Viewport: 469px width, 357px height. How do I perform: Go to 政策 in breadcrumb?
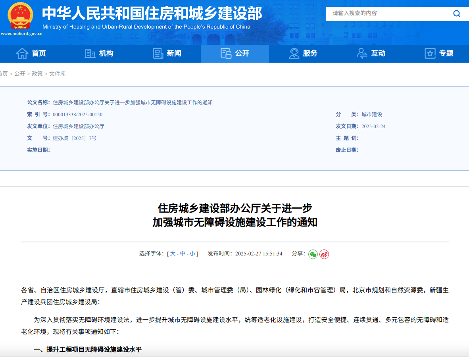point(37,74)
